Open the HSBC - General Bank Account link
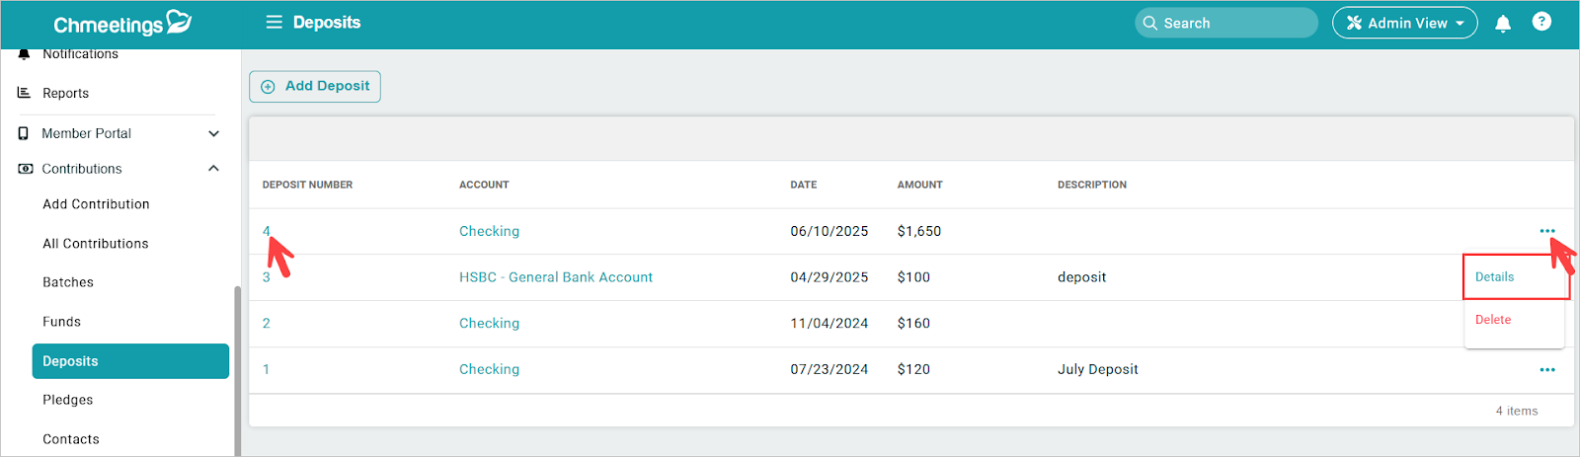The width and height of the screenshot is (1580, 457). (555, 277)
